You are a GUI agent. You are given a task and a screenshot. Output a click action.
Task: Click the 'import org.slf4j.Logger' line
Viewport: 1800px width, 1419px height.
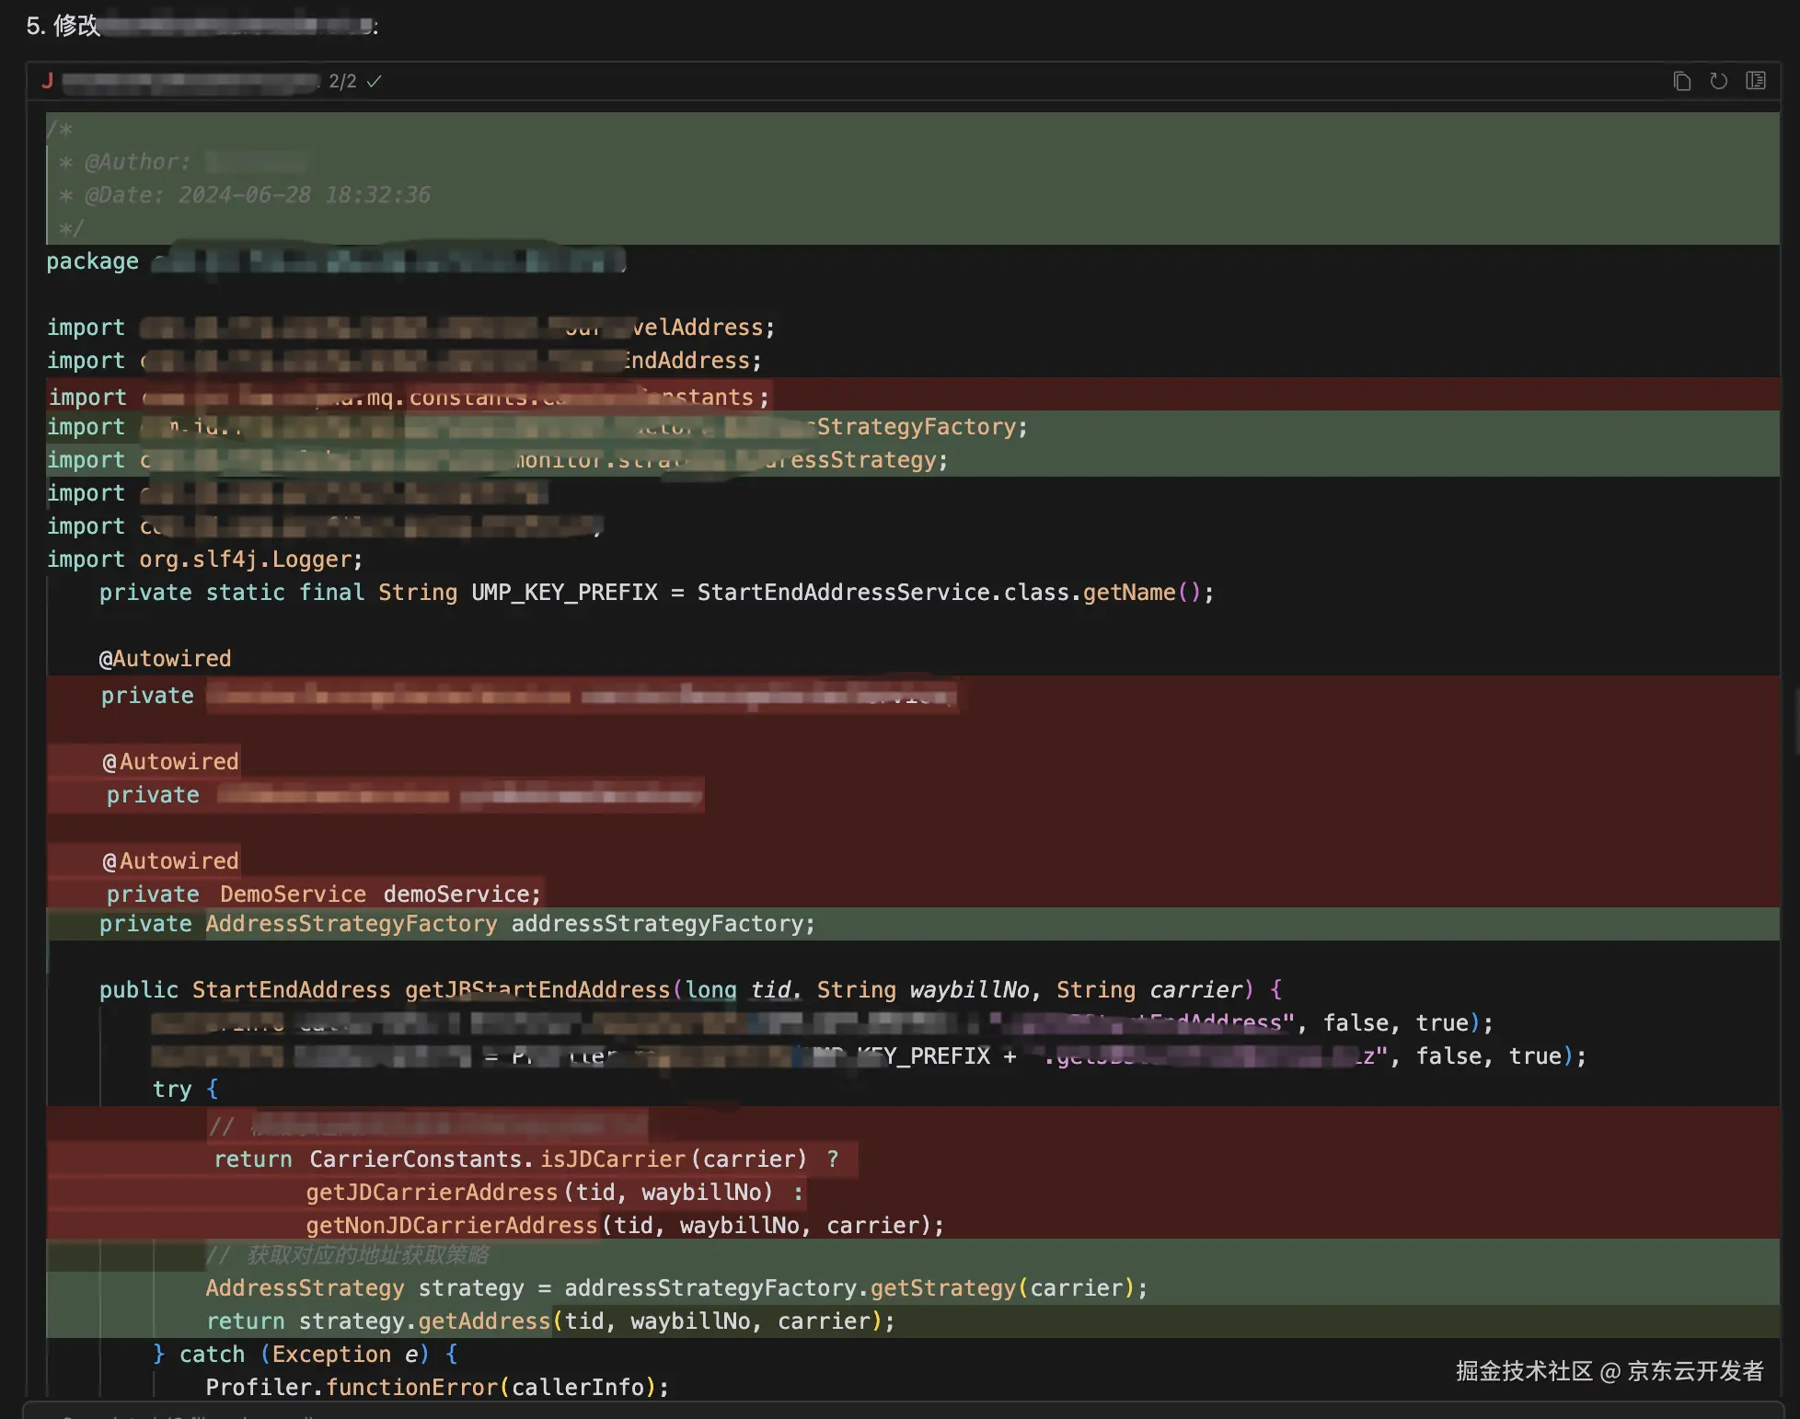click(x=204, y=560)
